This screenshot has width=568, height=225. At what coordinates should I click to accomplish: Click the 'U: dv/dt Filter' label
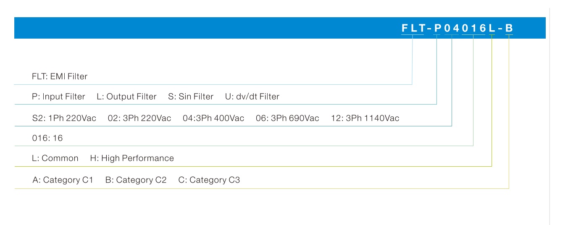click(x=252, y=97)
